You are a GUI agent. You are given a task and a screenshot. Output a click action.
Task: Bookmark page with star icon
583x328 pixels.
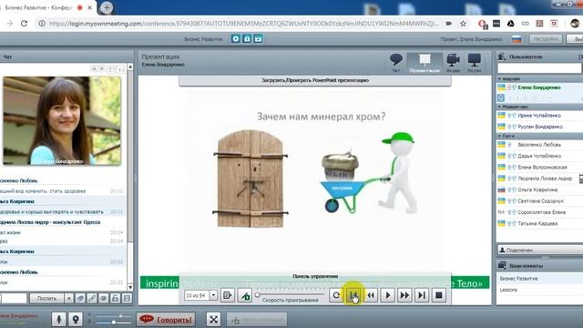coord(463,24)
